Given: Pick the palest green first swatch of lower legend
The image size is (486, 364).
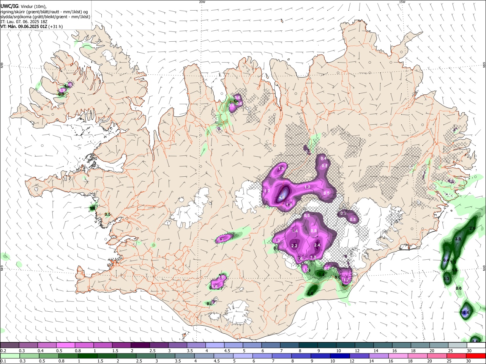Looking at the screenshot, I should (10, 356).
